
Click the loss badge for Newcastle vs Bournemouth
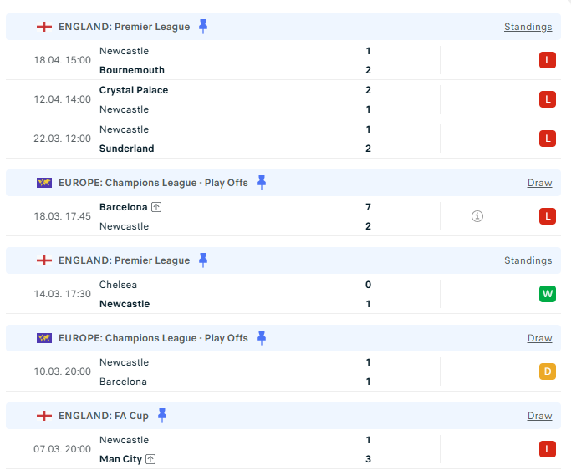[x=548, y=60]
